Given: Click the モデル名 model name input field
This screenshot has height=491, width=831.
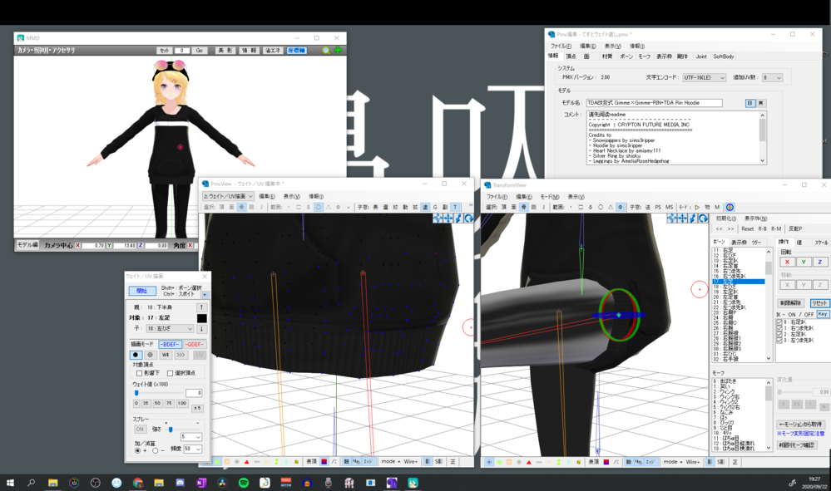Looking at the screenshot, I should (654, 103).
